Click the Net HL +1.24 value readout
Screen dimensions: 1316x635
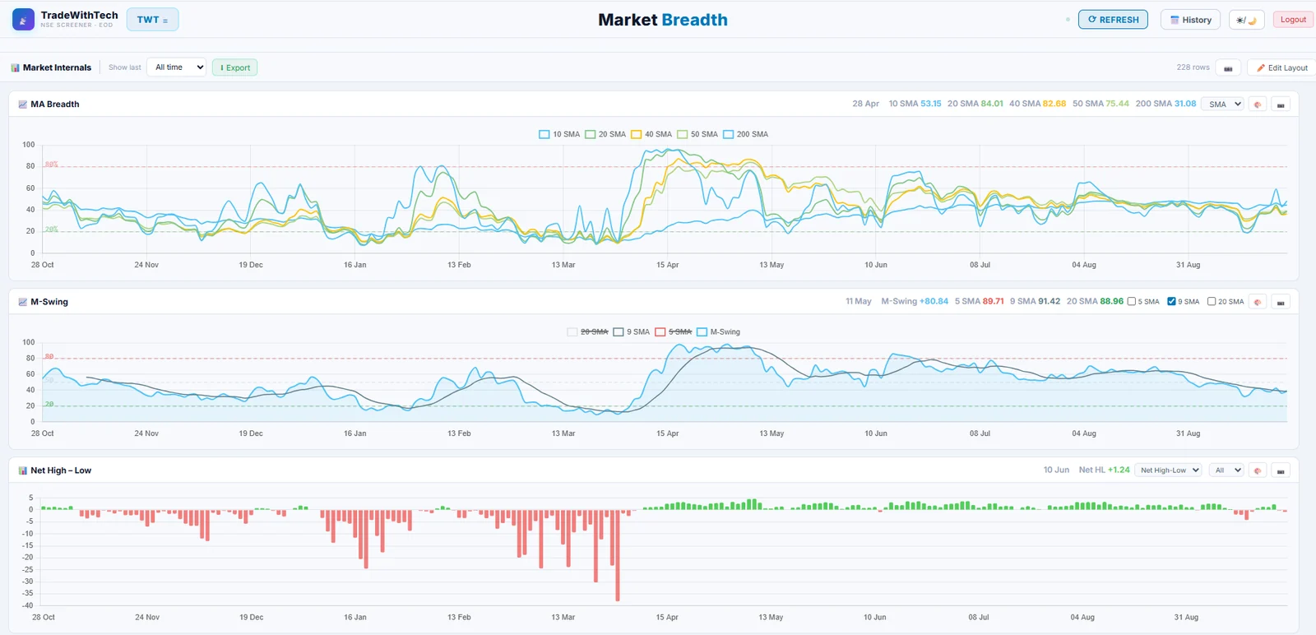point(1104,470)
